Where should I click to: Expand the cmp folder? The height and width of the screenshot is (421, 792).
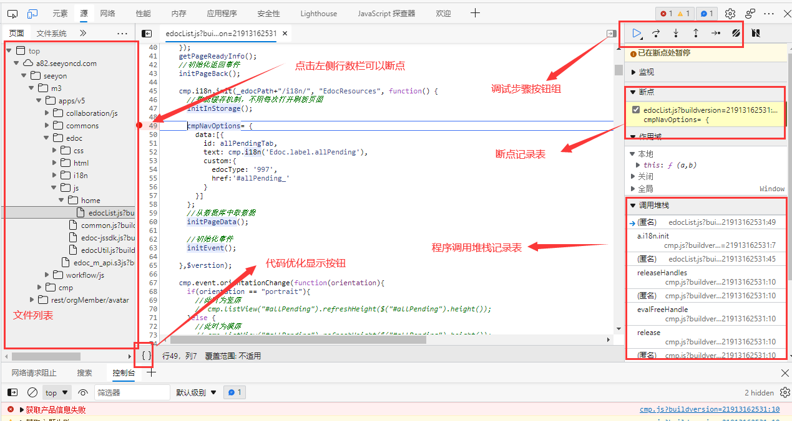point(39,287)
